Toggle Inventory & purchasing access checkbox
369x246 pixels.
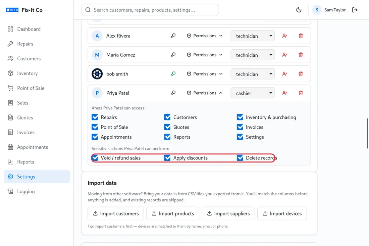[x=240, y=117]
